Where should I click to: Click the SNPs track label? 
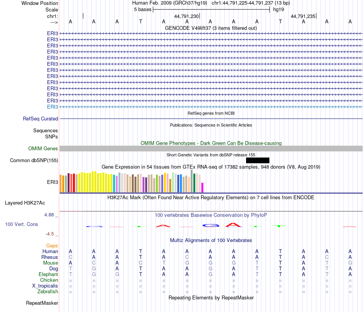tap(52, 136)
